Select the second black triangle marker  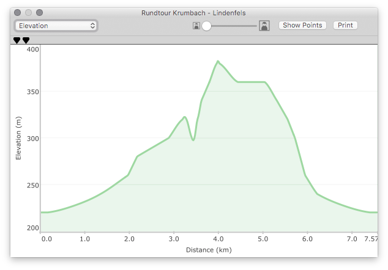point(26,40)
